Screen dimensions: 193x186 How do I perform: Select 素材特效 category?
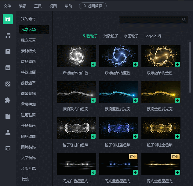click(x=28, y=51)
